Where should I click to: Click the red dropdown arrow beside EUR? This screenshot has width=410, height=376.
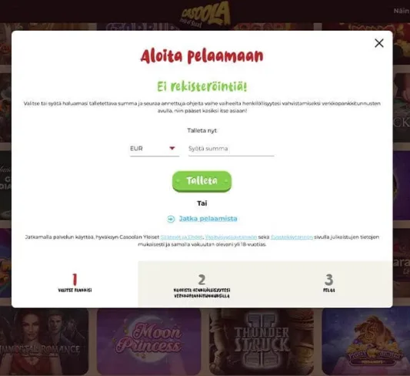[x=172, y=148]
